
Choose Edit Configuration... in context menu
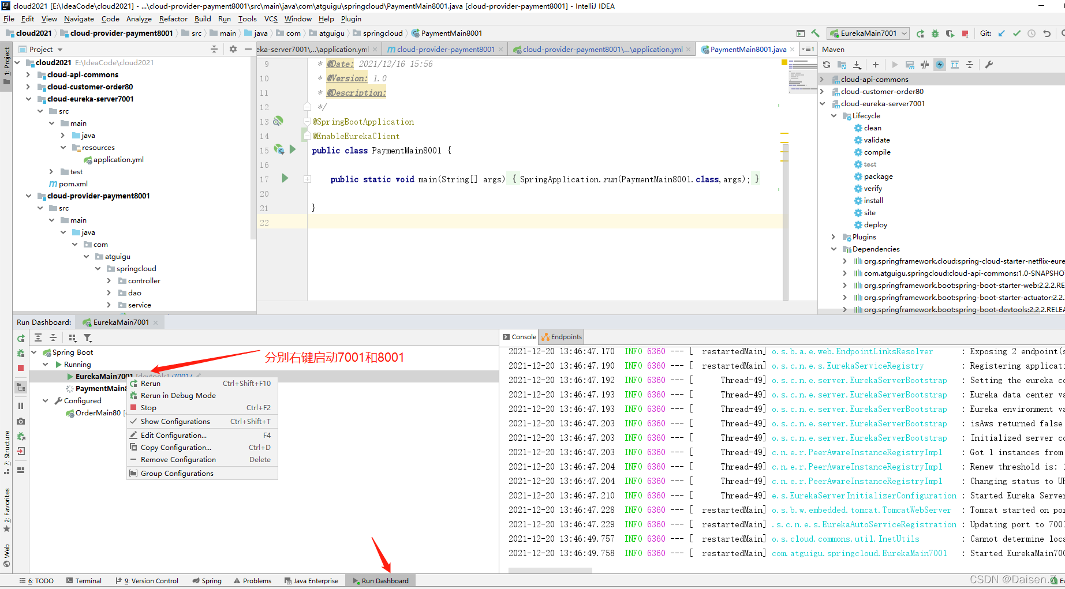point(202,436)
